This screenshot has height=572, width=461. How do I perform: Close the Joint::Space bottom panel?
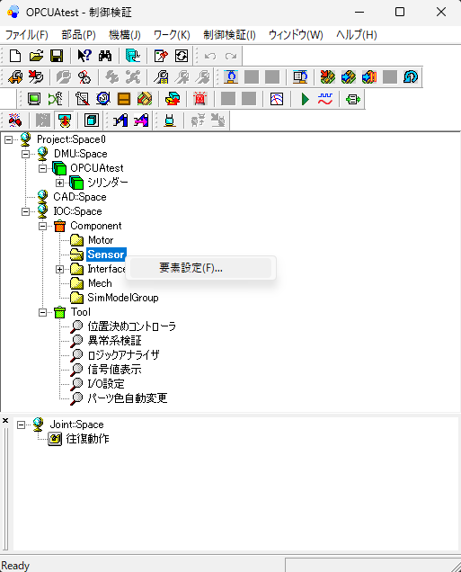(x=5, y=421)
